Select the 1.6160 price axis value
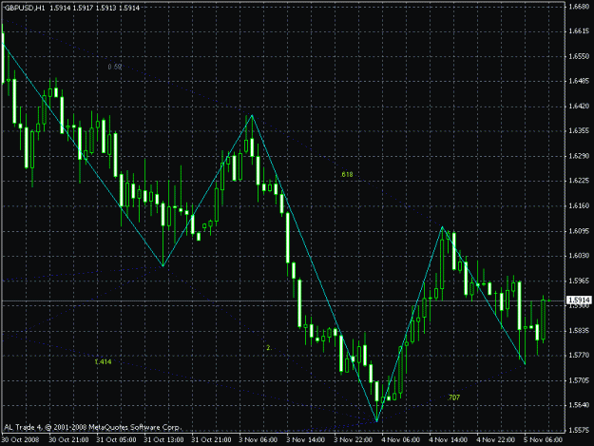The width and height of the screenshot is (594, 446). click(x=580, y=205)
